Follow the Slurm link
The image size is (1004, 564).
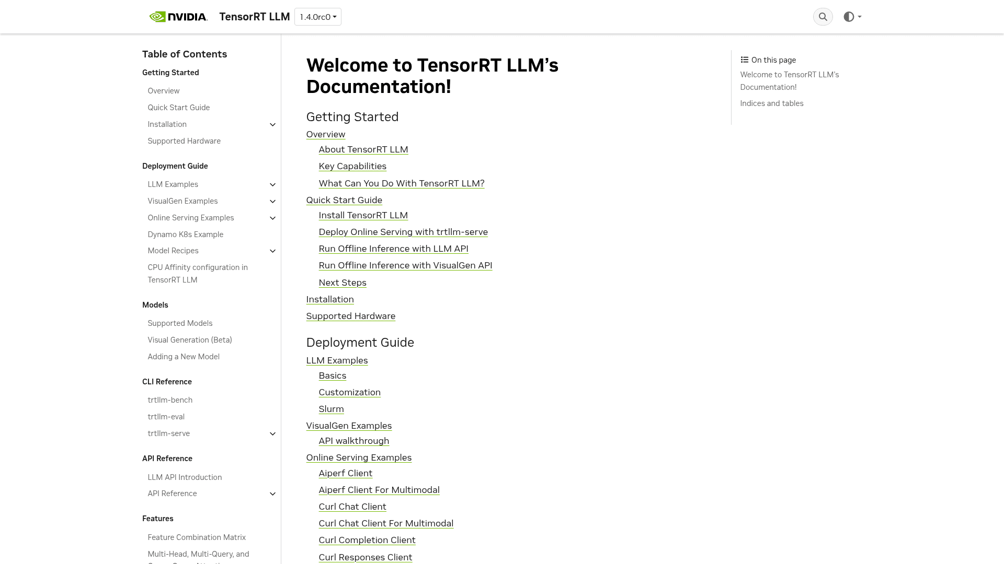point(331,409)
